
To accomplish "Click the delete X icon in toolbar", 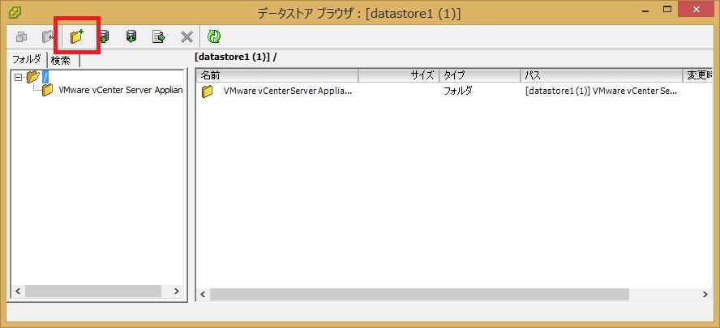I will (186, 36).
